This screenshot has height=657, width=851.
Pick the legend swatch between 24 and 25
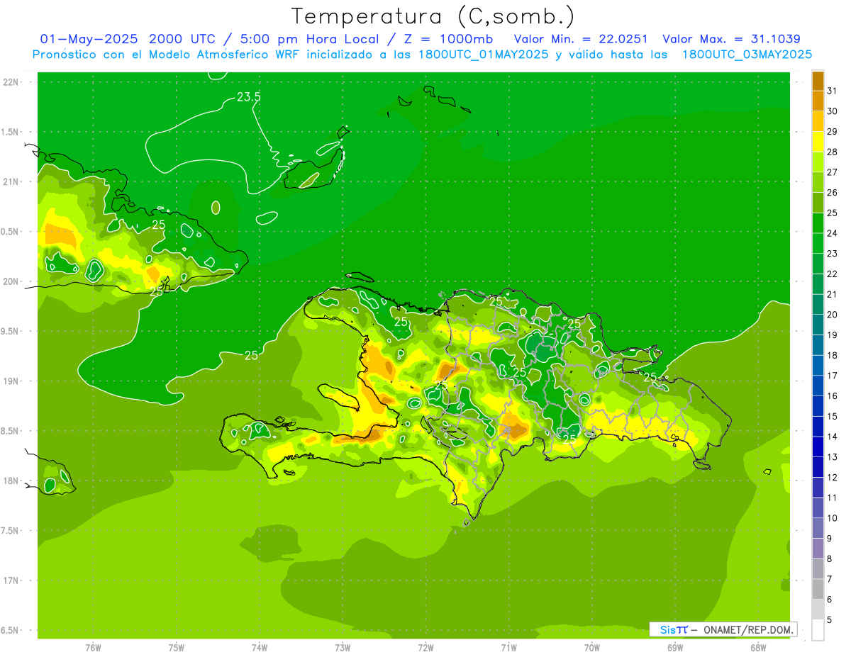tap(818, 223)
